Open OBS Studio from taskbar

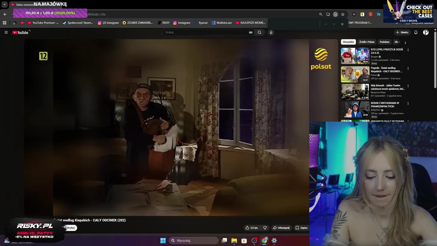click(254, 241)
